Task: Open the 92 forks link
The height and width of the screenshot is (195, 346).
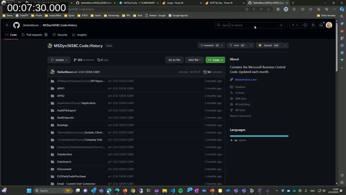Action: (x=240, y=110)
